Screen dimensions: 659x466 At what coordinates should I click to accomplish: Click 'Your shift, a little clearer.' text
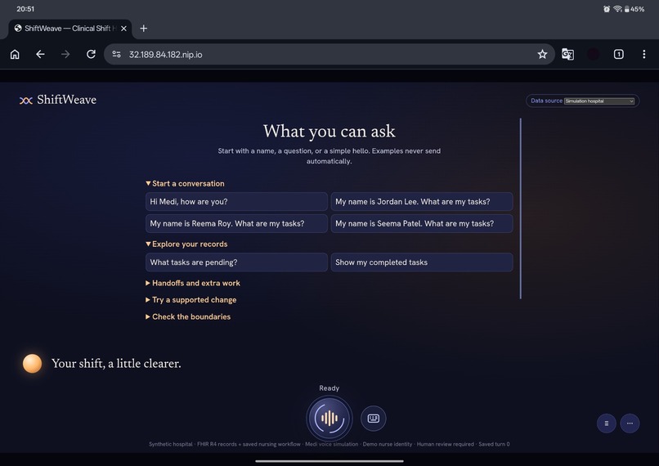coord(116,364)
